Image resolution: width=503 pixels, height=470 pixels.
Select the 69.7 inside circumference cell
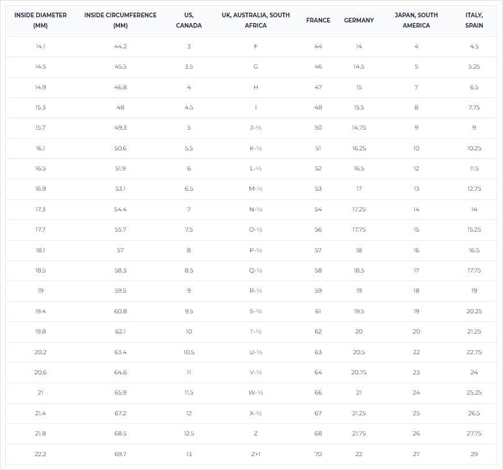[x=120, y=454]
